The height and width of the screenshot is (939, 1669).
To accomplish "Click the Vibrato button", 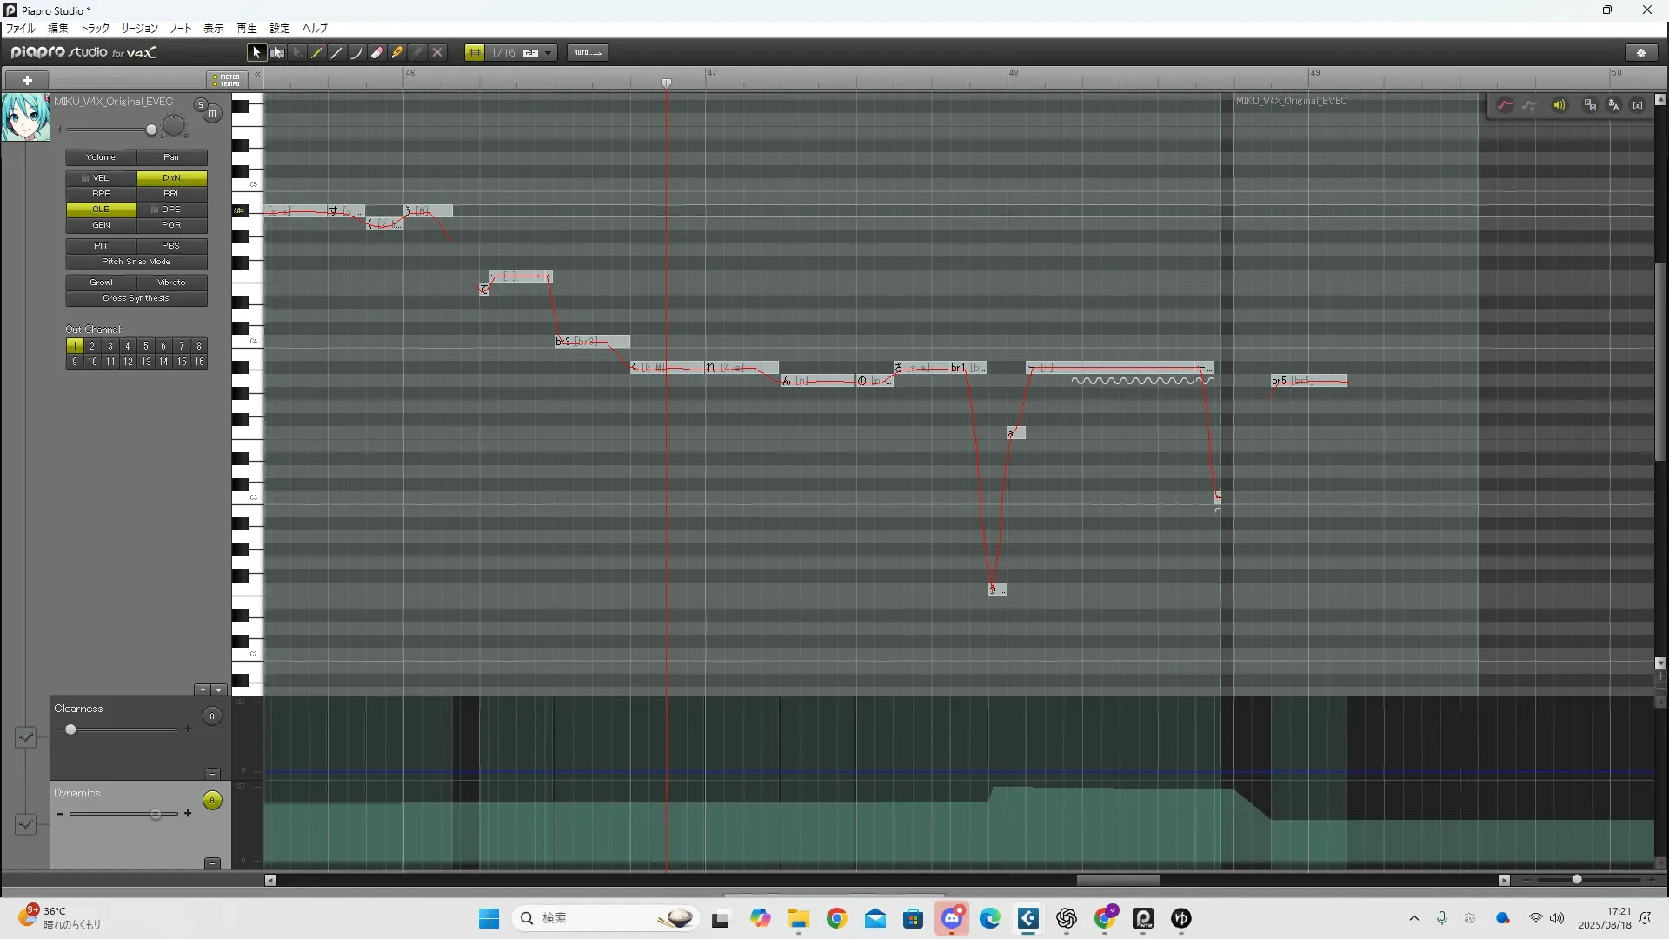I will pyautogui.click(x=171, y=283).
